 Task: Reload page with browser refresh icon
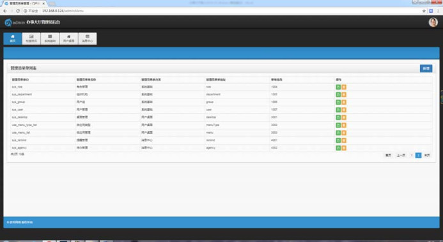click(x=17, y=11)
